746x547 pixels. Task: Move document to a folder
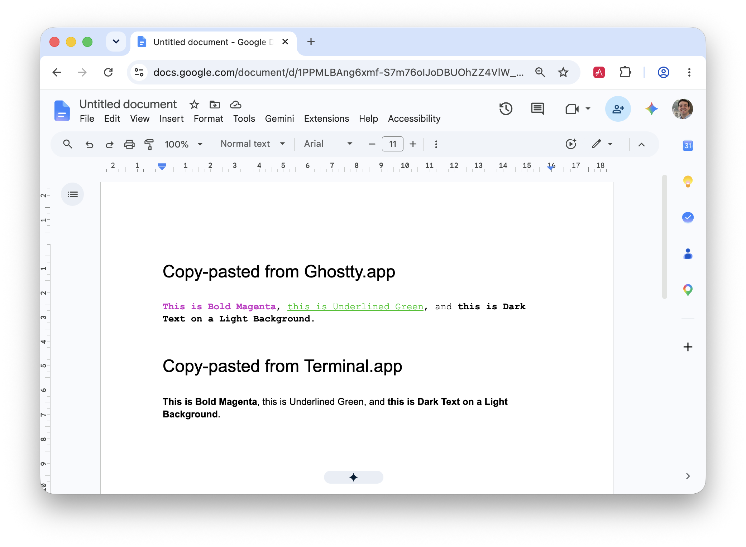[215, 105]
